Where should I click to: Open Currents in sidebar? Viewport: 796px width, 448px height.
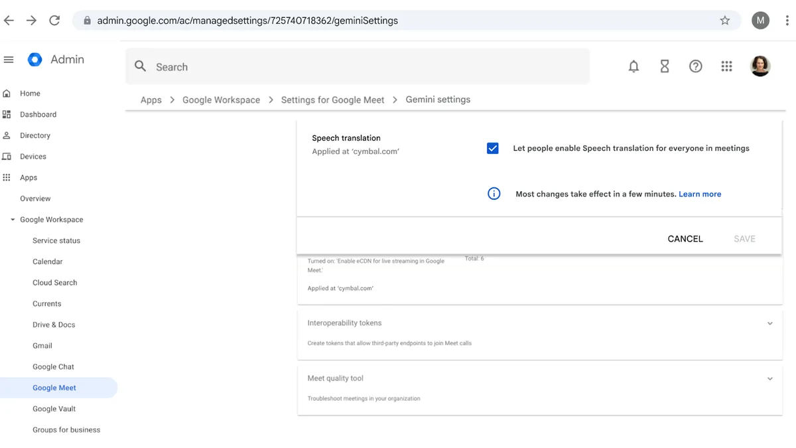tap(47, 303)
